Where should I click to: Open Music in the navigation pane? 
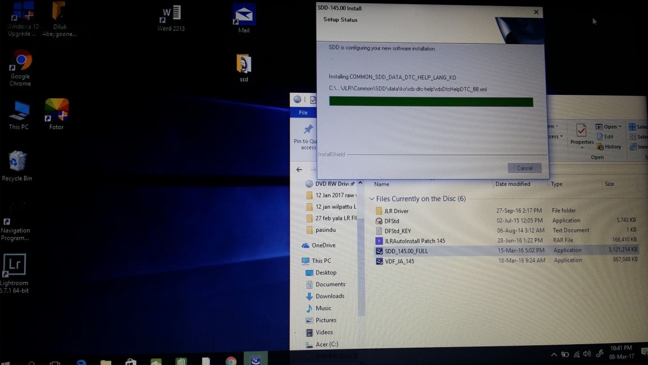click(x=318, y=308)
